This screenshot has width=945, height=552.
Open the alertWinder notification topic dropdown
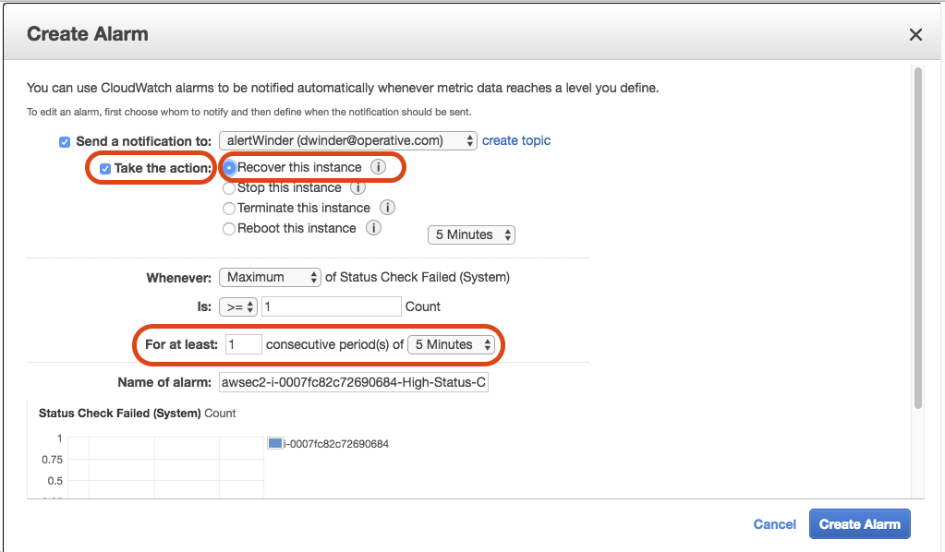point(347,141)
